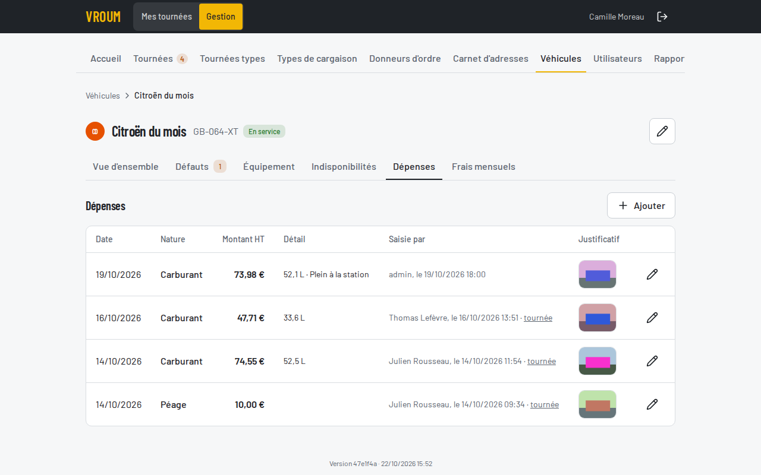
Task: Open tournée link for 14/10/2026 11:54 entry
Action: pyautogui.click(x=542, y=361)
